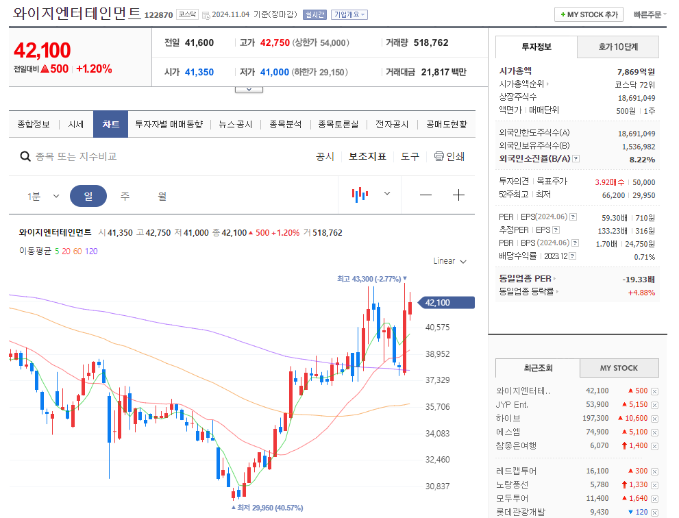This screenshot has height=518, width=679.
Task: Expand 빠른주문 dropdown
Action: point(649,14)
